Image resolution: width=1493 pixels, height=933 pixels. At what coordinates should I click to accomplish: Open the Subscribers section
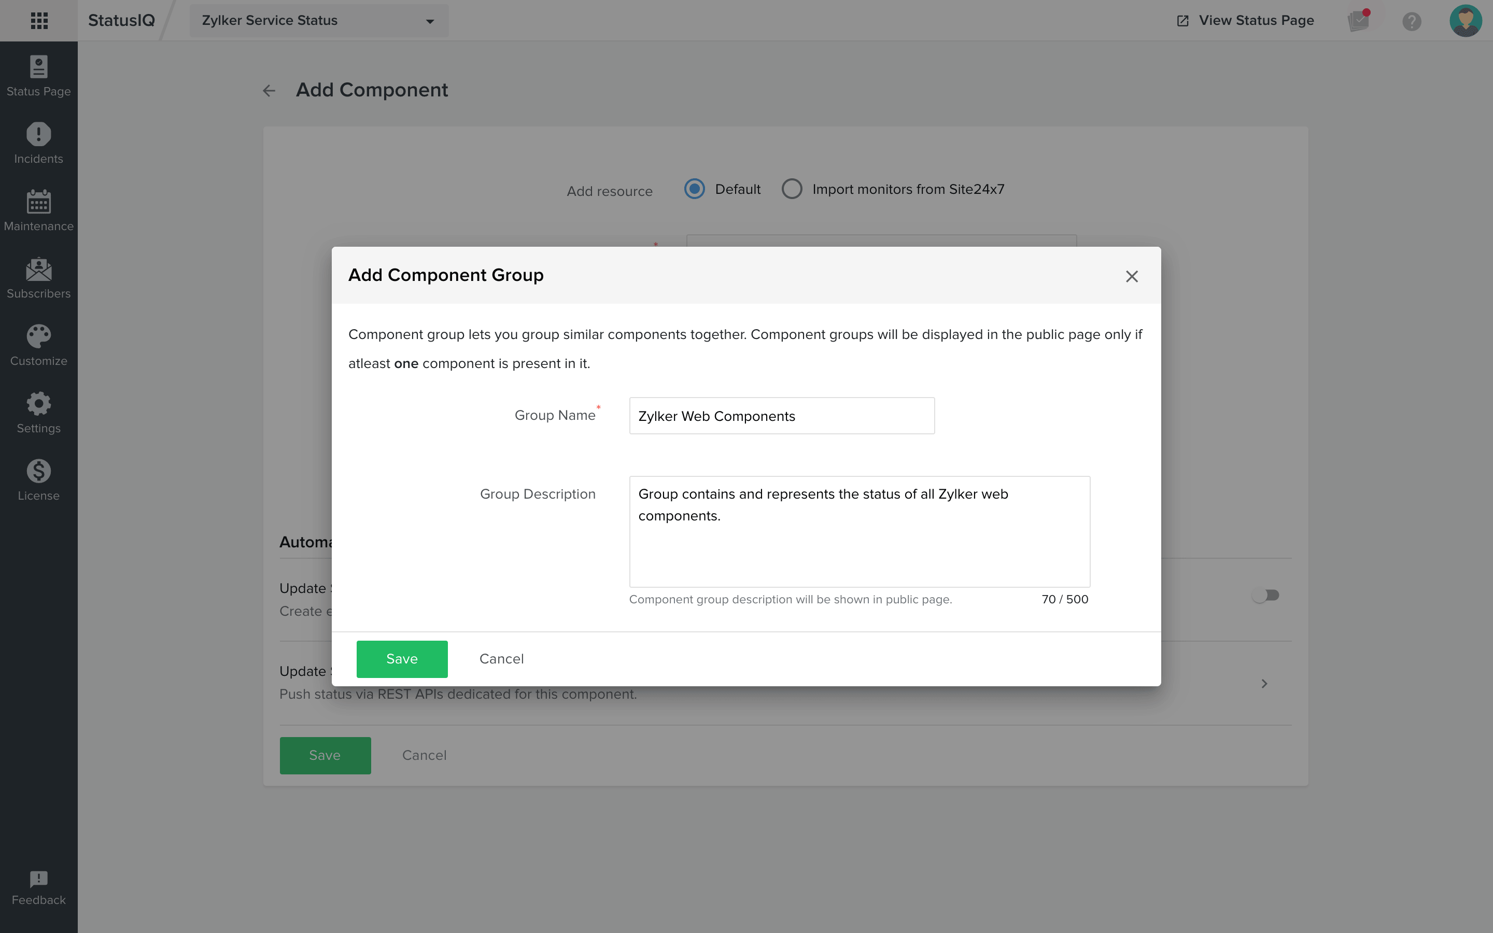(x=38, y=278)
